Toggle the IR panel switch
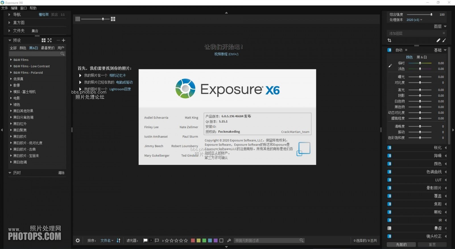Image resolution: width=455 pixels, height=249 pixels. [389, 220]
